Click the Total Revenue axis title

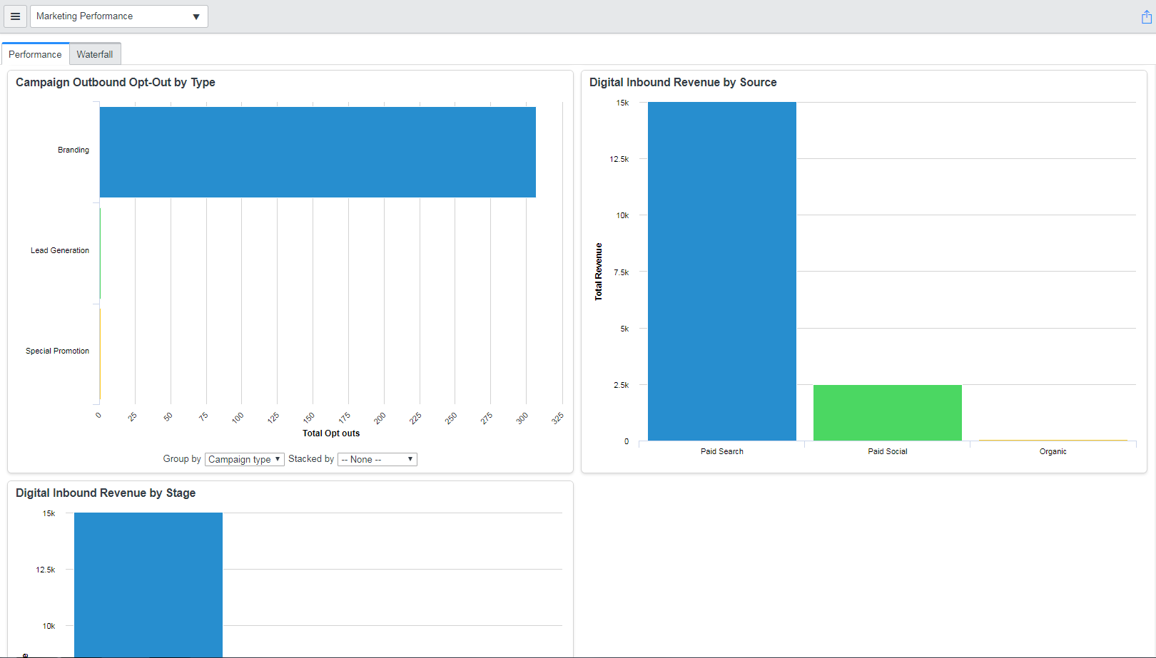click(599, 272)
